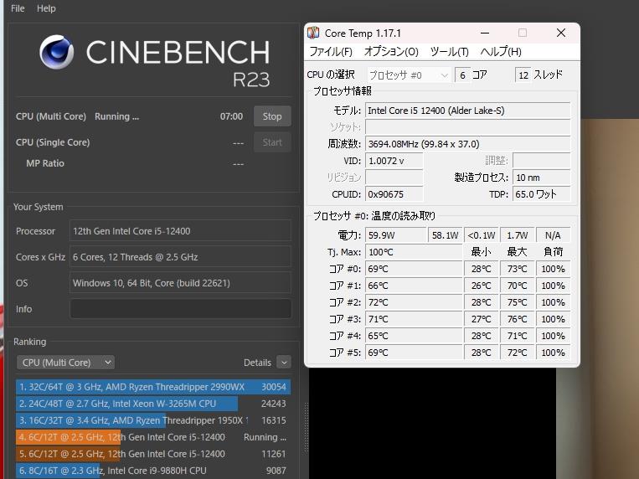Click コア #4 temperature 65°C
This screenshot has height=479, width=639.
click(x=414, y=336)
